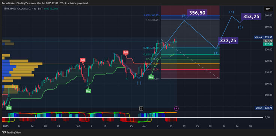Select the 356,50 price callout
Image resolution: width=276 pixels, height=136 pixels.
click(198, 13)
